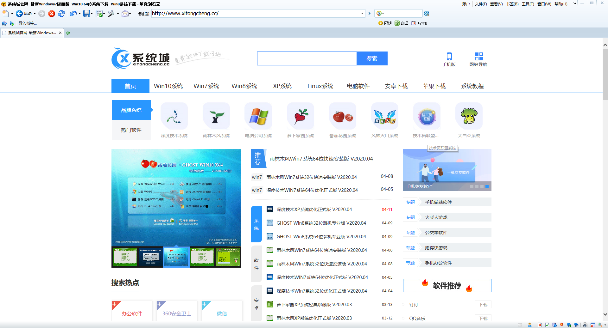Viewport: 608px width, 328px height.
Task: Expand the Back history dropdown arrow
Action: (x=35, y=14)
